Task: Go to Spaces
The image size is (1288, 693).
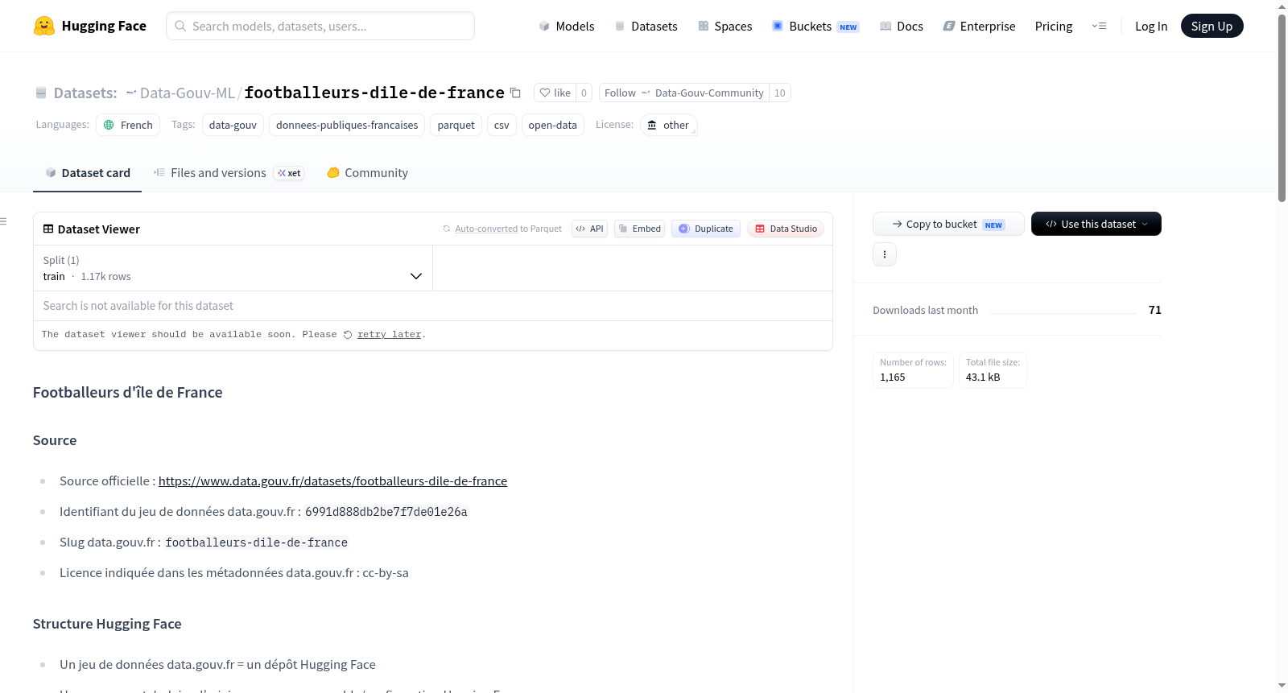Action: (725, 27)
